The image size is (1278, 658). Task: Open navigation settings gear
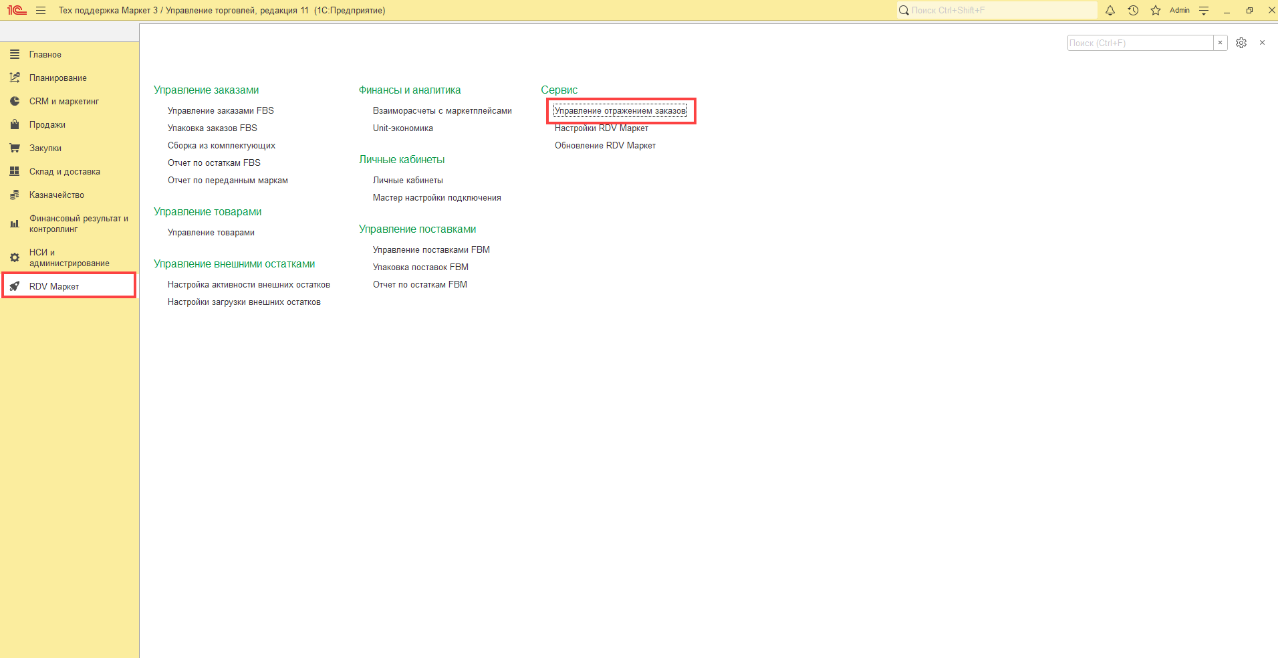1241,43
